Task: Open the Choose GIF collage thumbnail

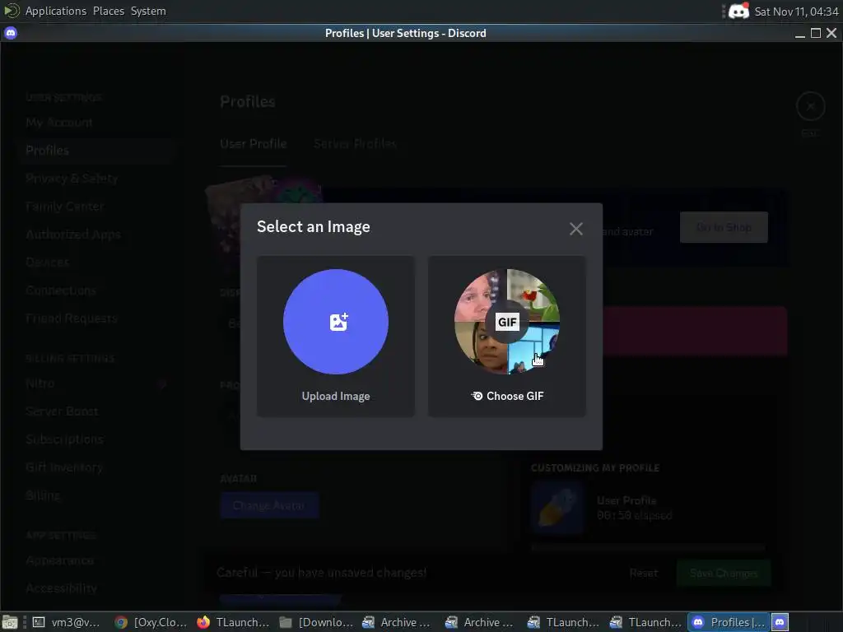Action: 507,322
